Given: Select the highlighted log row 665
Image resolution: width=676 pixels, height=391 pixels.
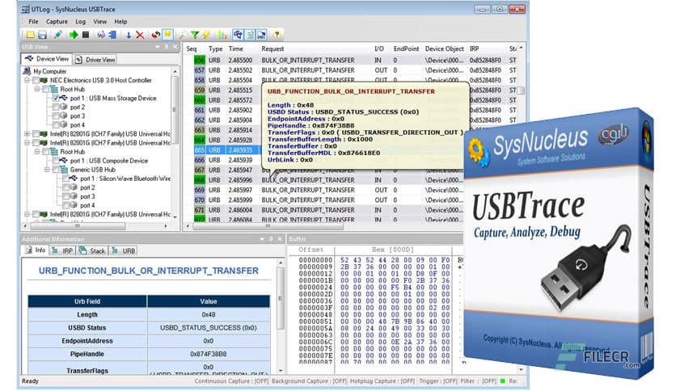Looking at the screenshot, I should [226, 149].
